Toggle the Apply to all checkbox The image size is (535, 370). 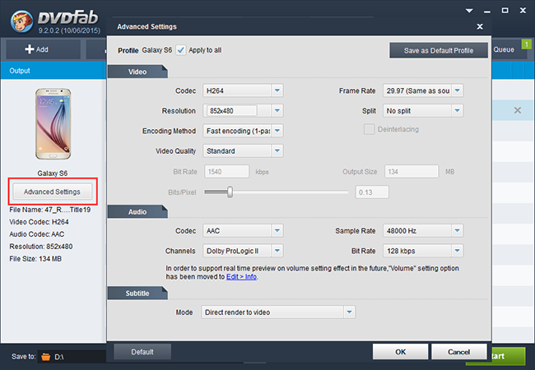coord(181,50)
